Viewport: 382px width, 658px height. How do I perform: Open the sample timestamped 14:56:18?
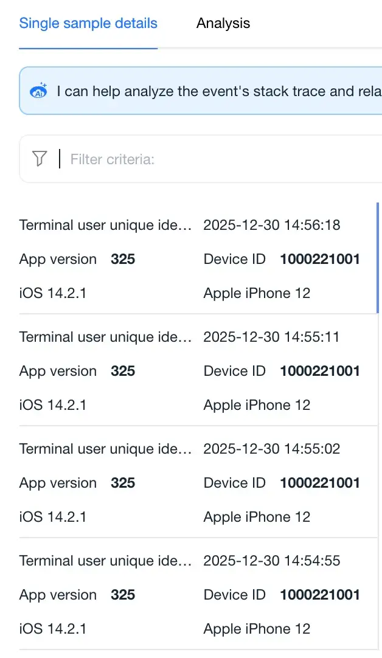tap(271, 225)
